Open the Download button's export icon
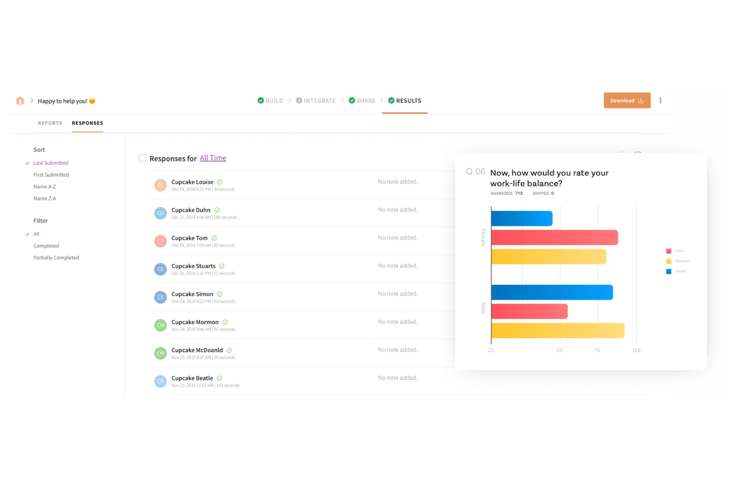 tap(641, 100)
